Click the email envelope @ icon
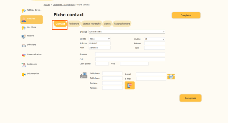This screenshot has width=228, height=123. coord(171,77)
